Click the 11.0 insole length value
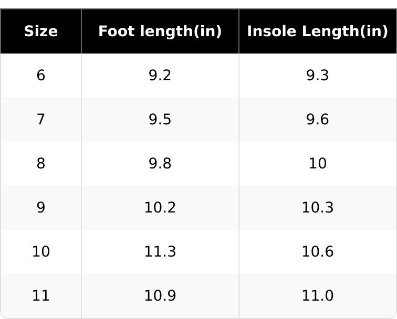397x319 pixels. click(x=317, y=296)
